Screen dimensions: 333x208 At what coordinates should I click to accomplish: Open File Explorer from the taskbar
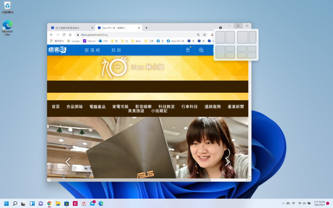58,204
